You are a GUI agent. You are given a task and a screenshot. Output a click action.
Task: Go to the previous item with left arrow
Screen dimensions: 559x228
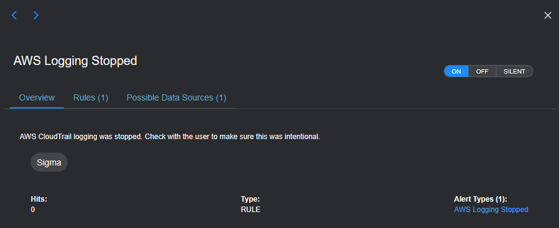click(14, 15)
